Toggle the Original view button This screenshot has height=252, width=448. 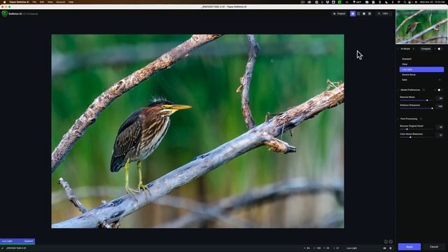coord(339,14)
